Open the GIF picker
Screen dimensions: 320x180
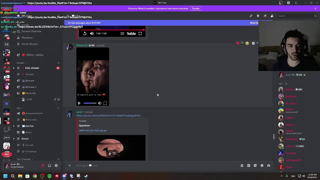coord(249,165)
